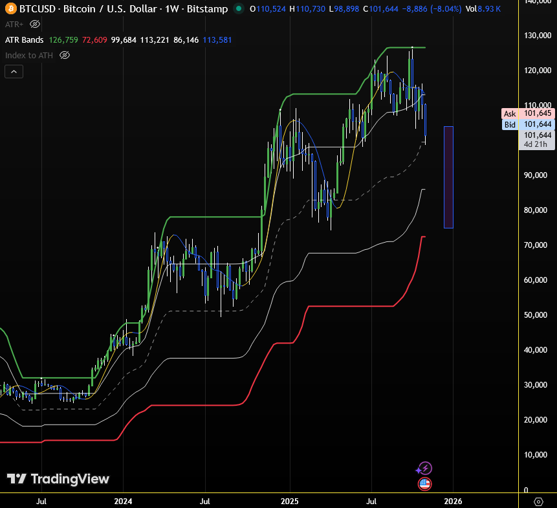Open chart settings hexagon icon

pyautogui.click(x=538, y=502)
